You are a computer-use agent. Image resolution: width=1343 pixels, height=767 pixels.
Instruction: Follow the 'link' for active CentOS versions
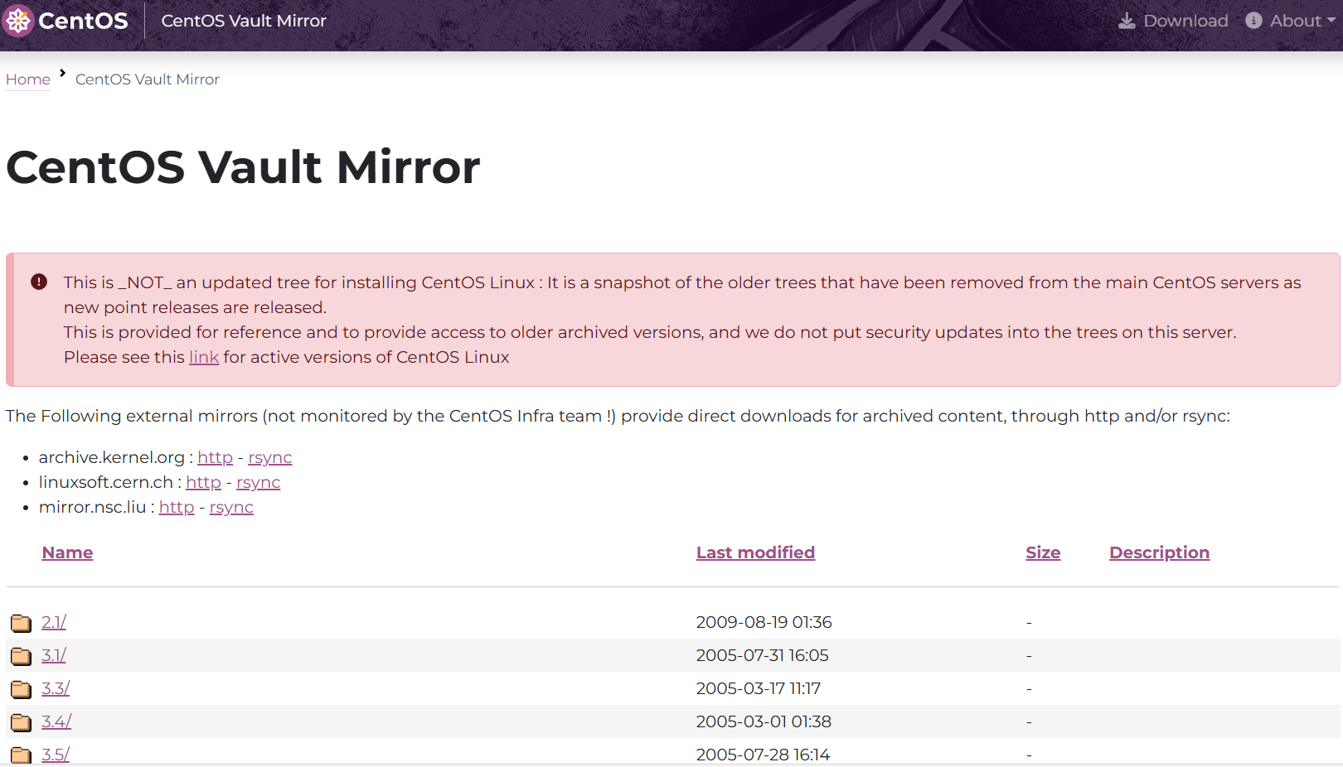click(x=204, y=357)
